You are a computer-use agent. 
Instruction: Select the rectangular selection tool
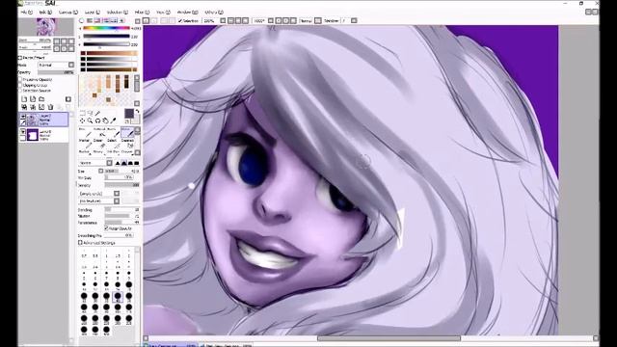coord(82,113)
